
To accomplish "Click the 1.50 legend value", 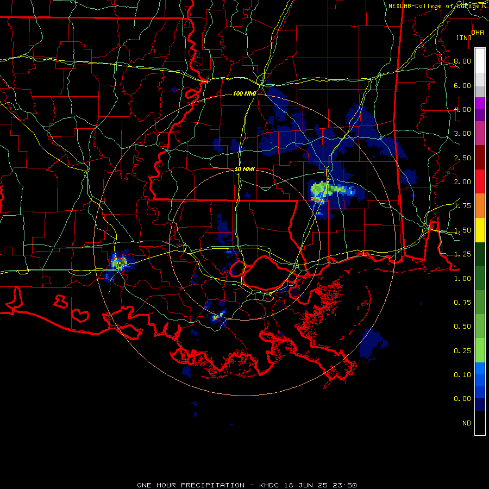I will [x=462, y=230].
